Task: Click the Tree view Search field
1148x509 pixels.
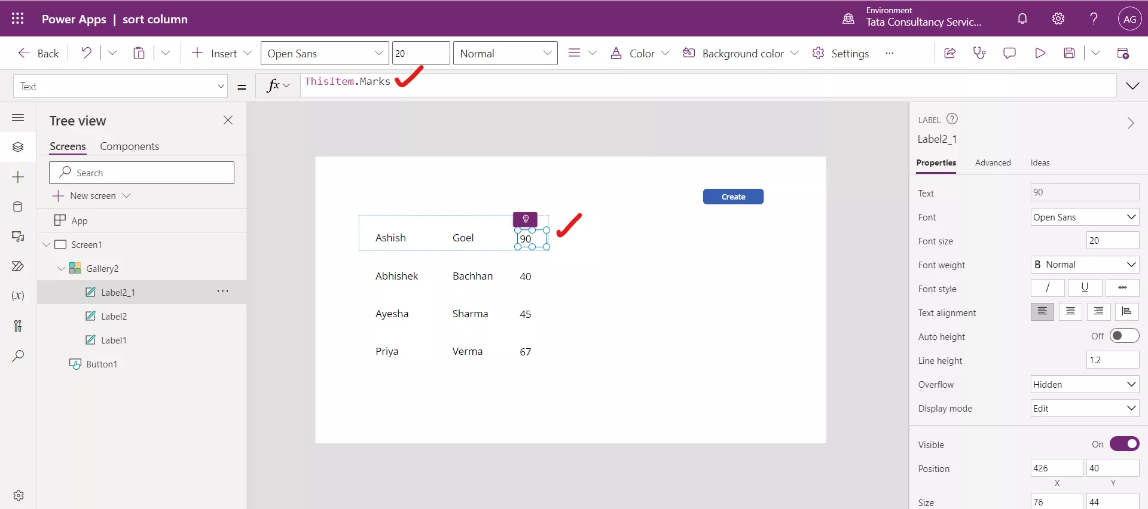Action: click(142, 173)
